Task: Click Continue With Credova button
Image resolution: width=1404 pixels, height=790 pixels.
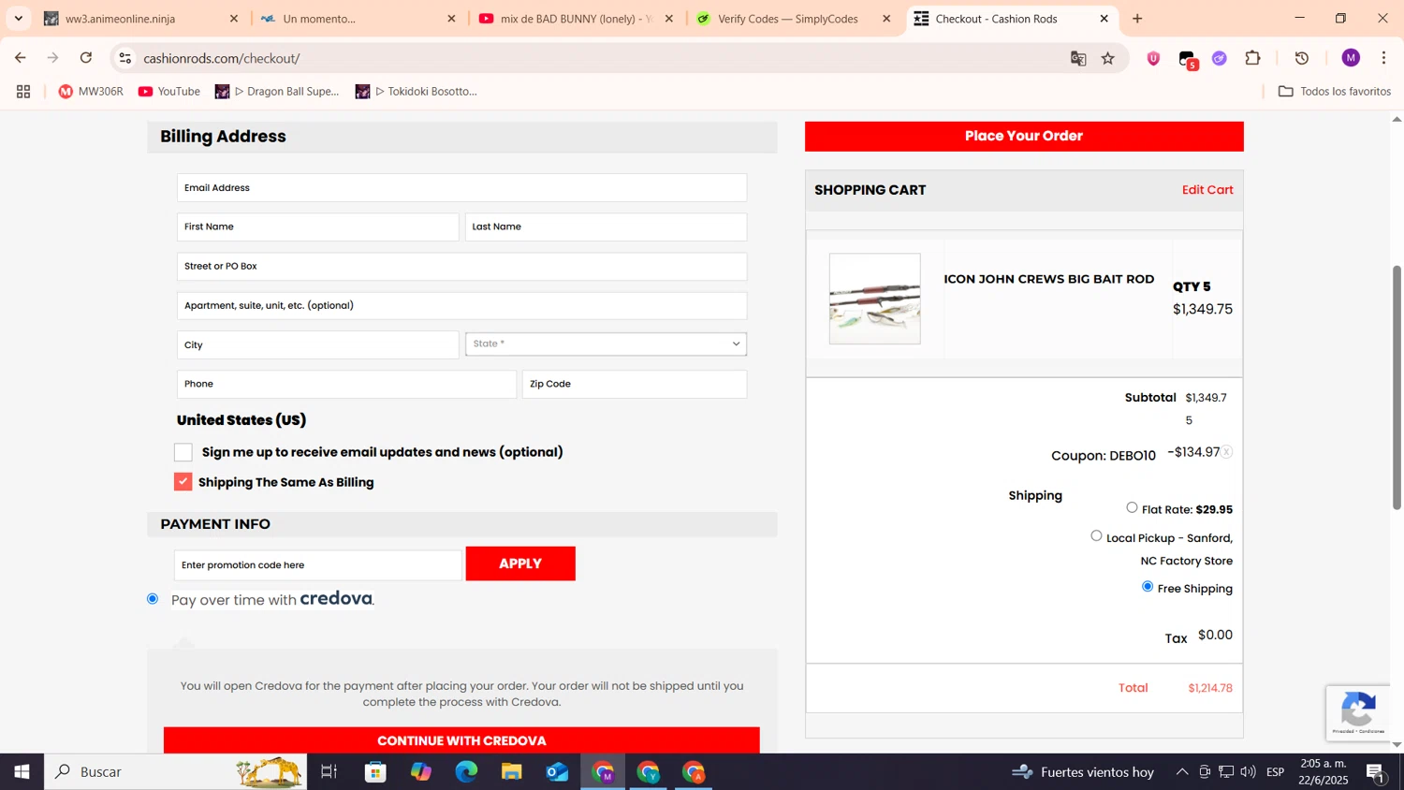Action: tap(461, 739)
